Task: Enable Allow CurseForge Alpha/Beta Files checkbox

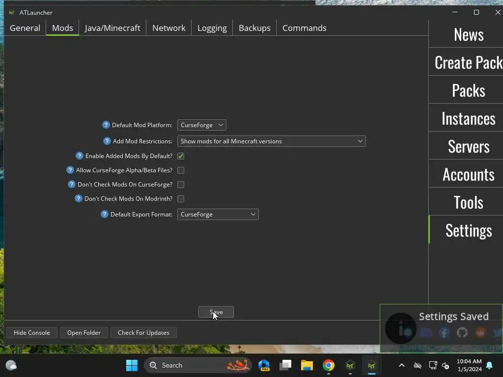Action: 181,170
